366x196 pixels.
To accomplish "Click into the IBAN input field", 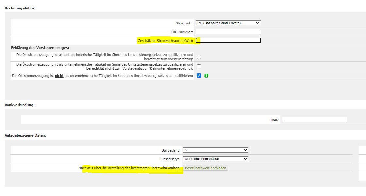I will click(x=315, y=120).
